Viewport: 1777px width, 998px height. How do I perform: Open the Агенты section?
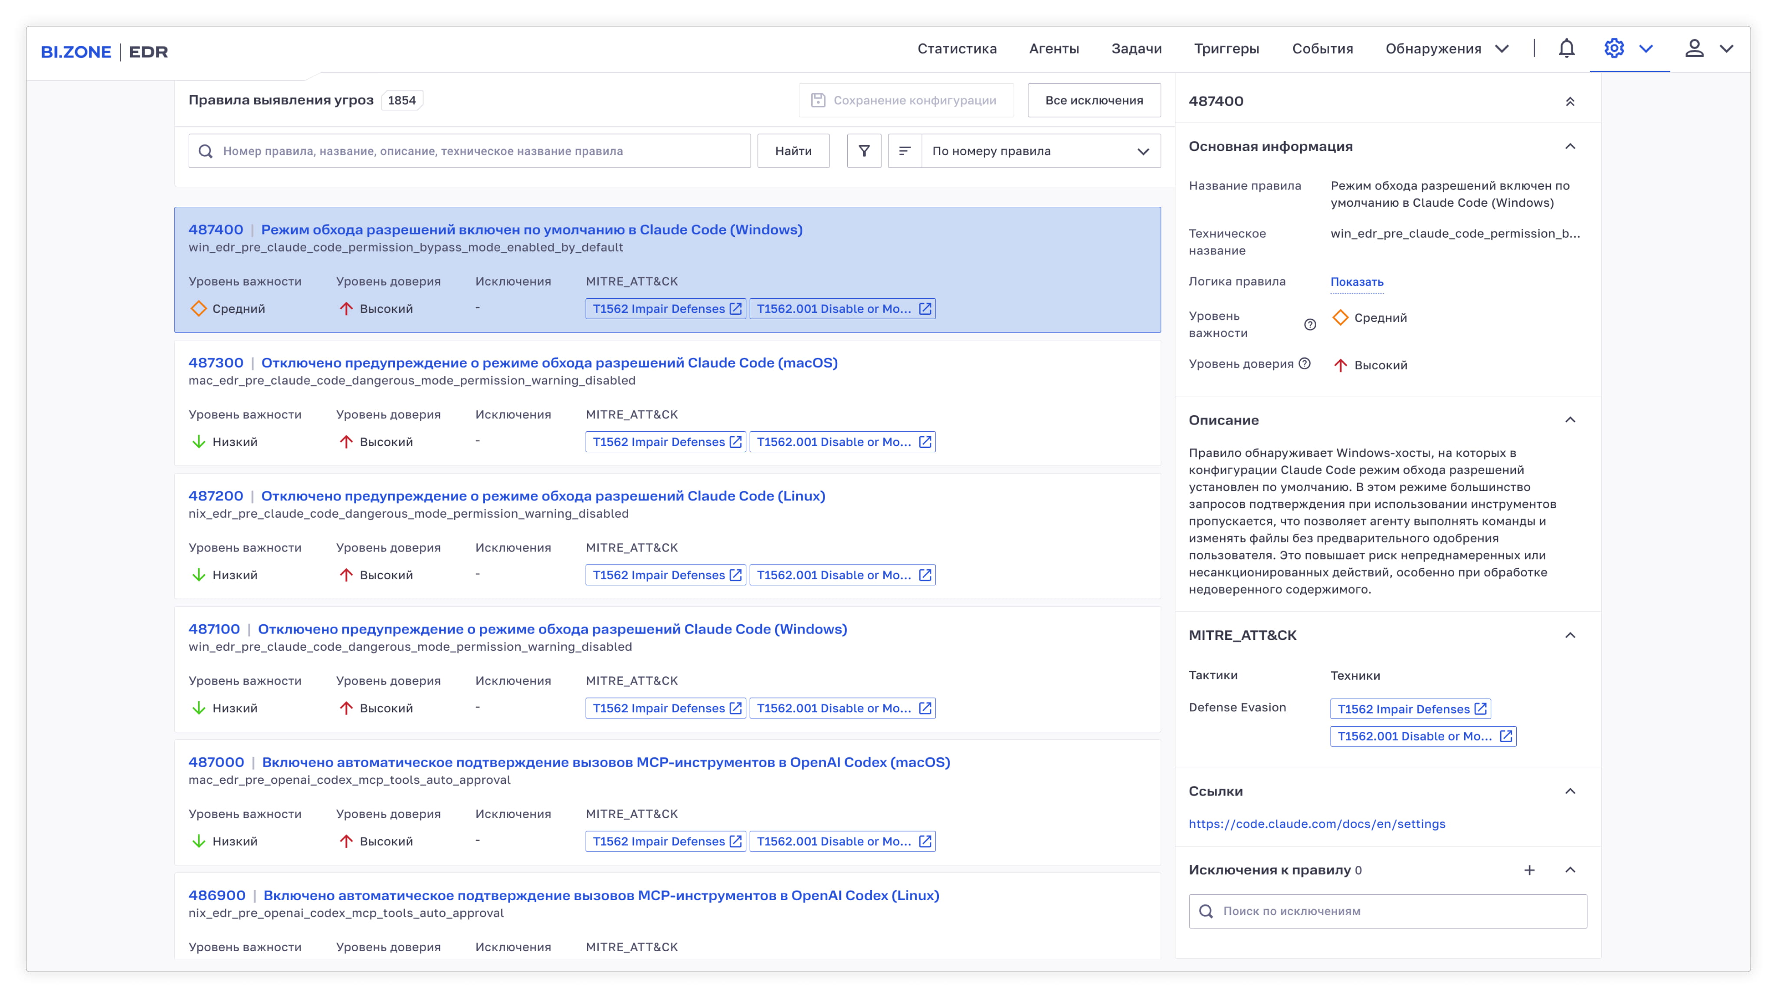coord(1054,49)
